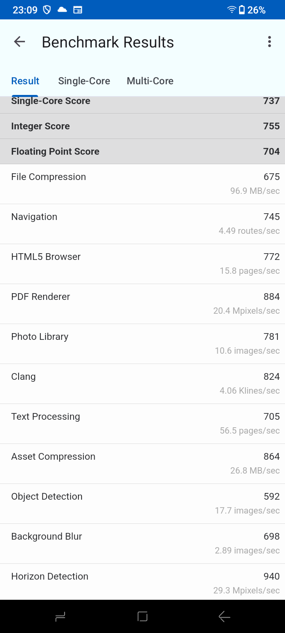Tap the HTML5 Browser result row
The image size is (285, 633).
[x=142, y=264]
